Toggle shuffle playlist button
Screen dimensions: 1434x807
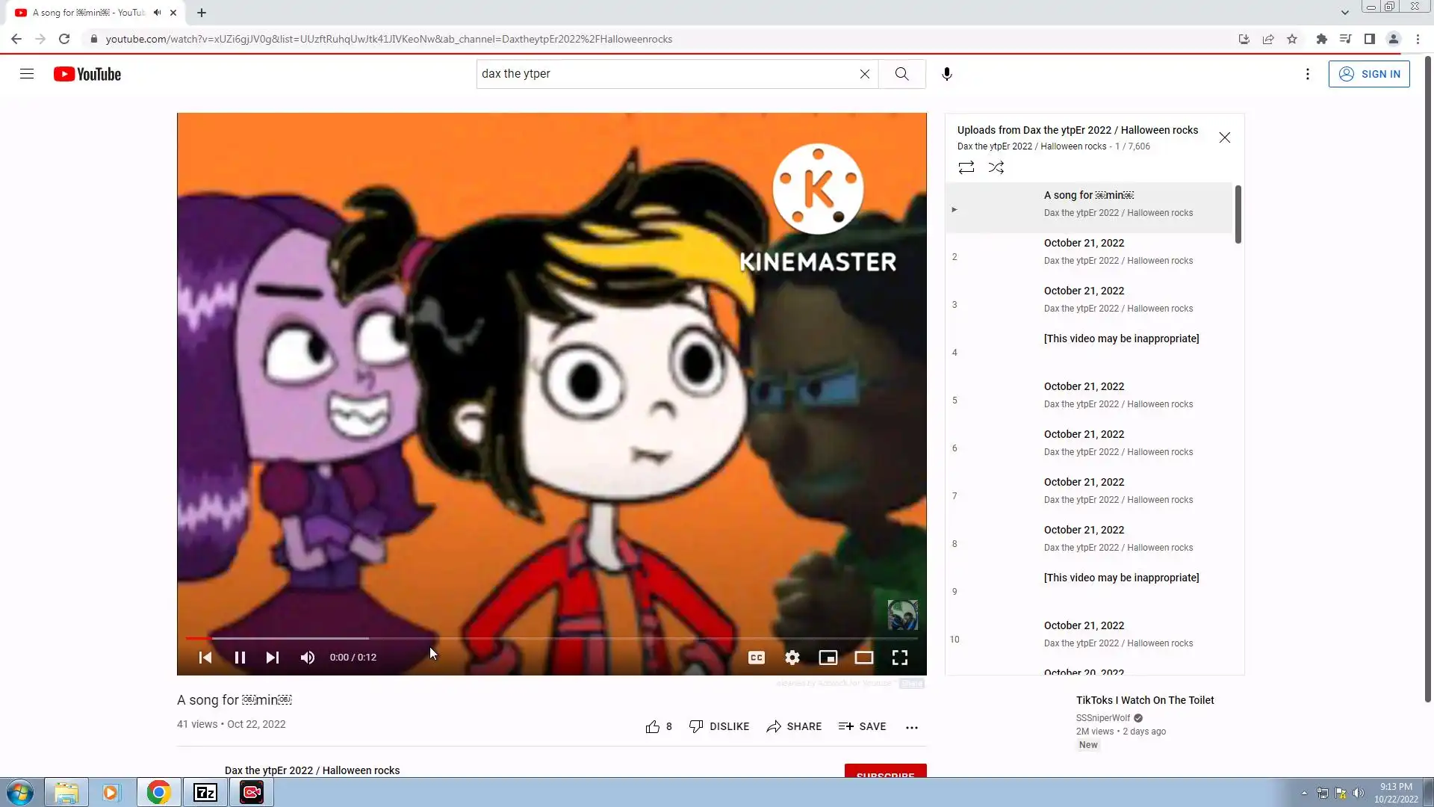click(996, 167)
